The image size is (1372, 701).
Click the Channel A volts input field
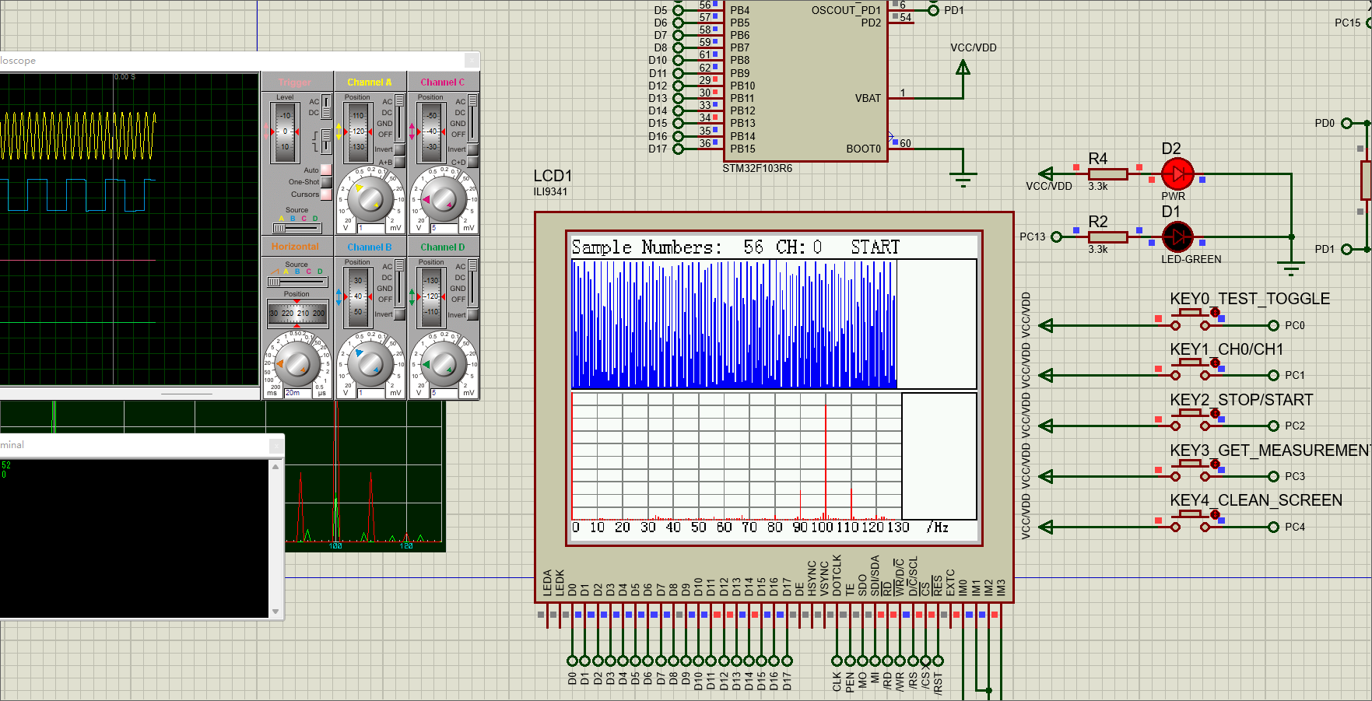(x=370, y=228)
